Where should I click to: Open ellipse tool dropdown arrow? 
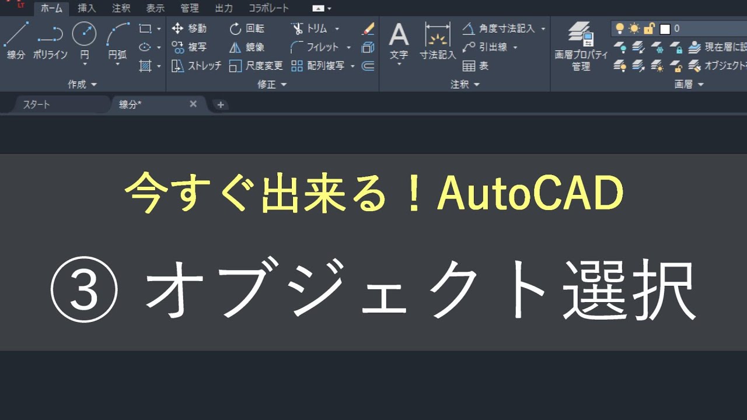pyautogui.click(x=159, y=47)
